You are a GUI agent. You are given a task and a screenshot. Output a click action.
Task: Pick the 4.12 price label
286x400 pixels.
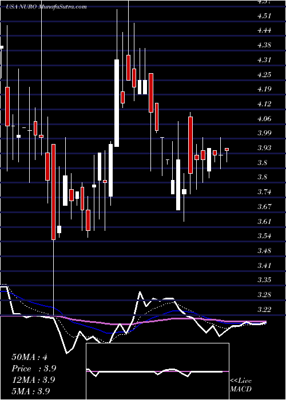[264, 104]
